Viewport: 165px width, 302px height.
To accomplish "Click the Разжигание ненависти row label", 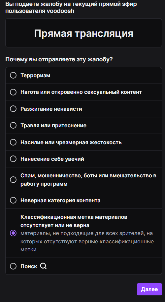I will (x=51, y=109).
